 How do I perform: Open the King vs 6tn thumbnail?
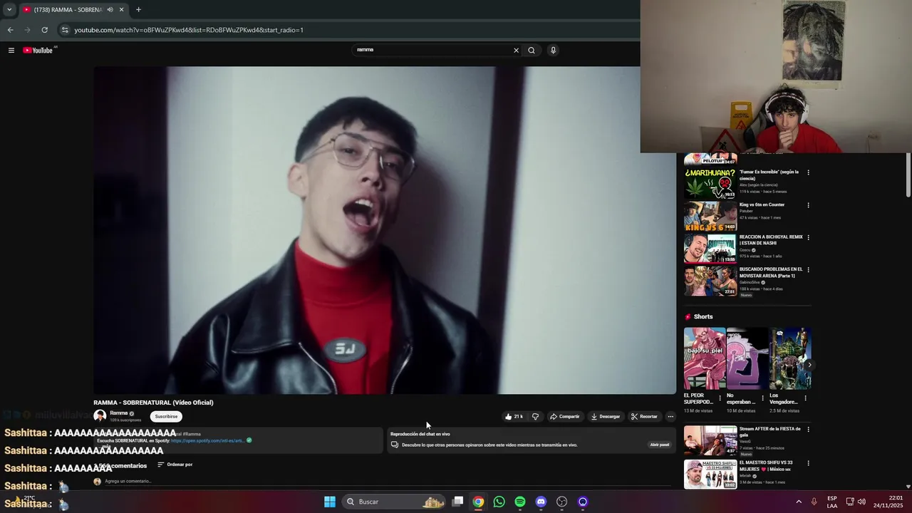pyautogui.click(x=710, y=216)
